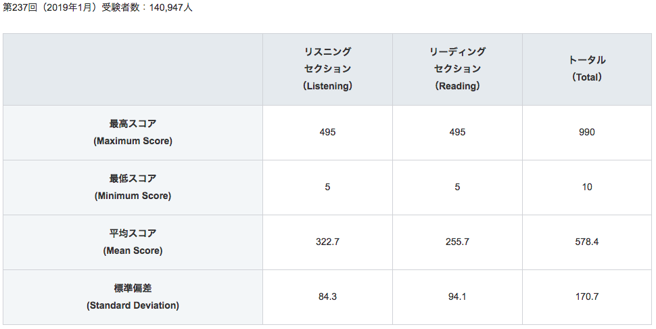This screenshot has height=329, width=656.
Task: Click the total standard deviation 170.7
Action: click(x=587, y=297)
